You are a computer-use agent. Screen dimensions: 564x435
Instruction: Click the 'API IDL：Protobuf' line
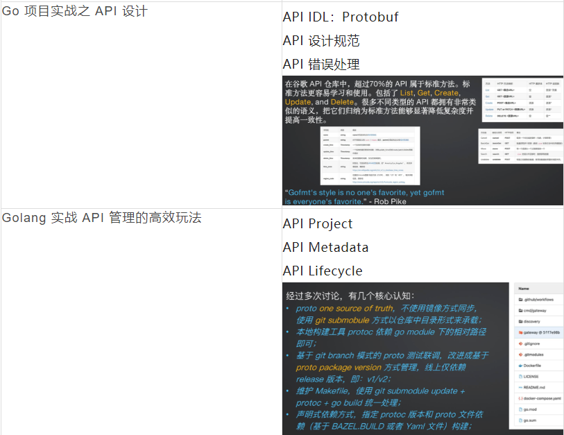[341, 17]
